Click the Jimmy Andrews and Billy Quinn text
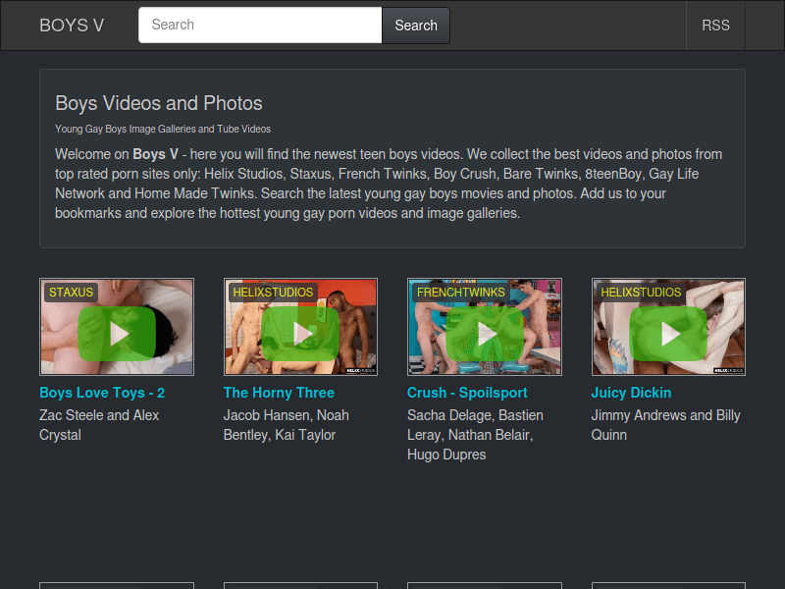The height and width of the screenshot is (589, 785). [665, 425]
